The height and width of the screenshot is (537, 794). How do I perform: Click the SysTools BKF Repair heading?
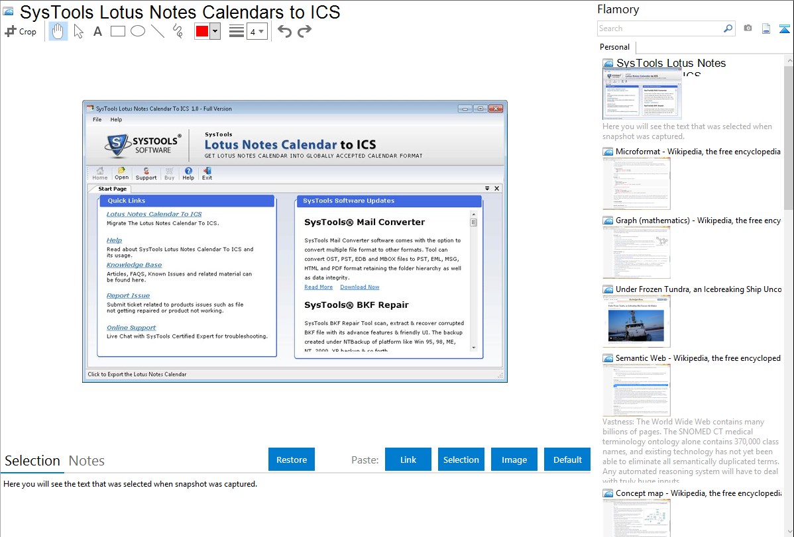click(357, 305)
